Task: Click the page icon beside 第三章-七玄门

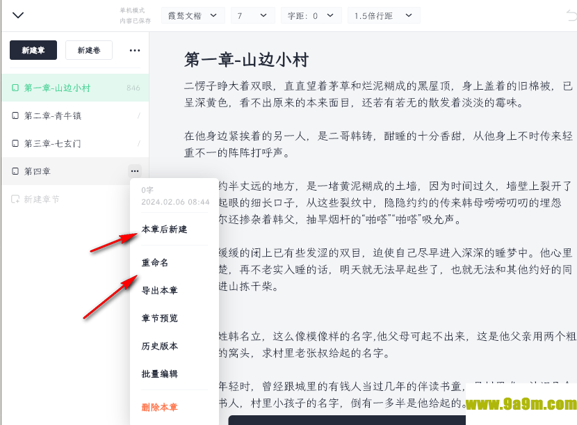Action: click(15, 144)
